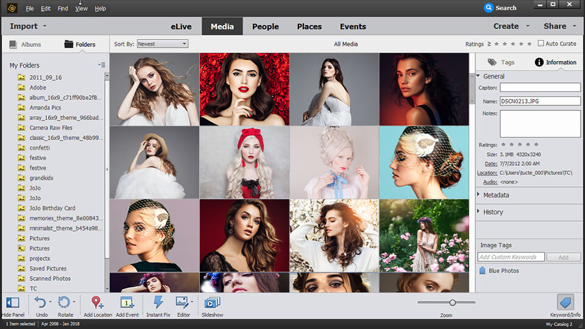Click the Add keyword button

(563, 257)
